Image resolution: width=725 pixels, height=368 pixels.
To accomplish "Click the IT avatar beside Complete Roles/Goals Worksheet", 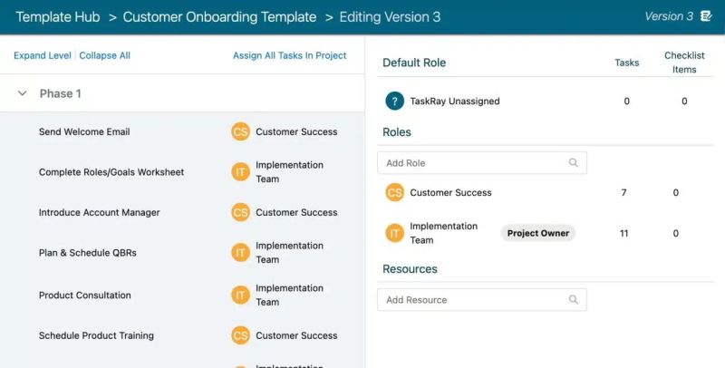I will pos(240,172).
